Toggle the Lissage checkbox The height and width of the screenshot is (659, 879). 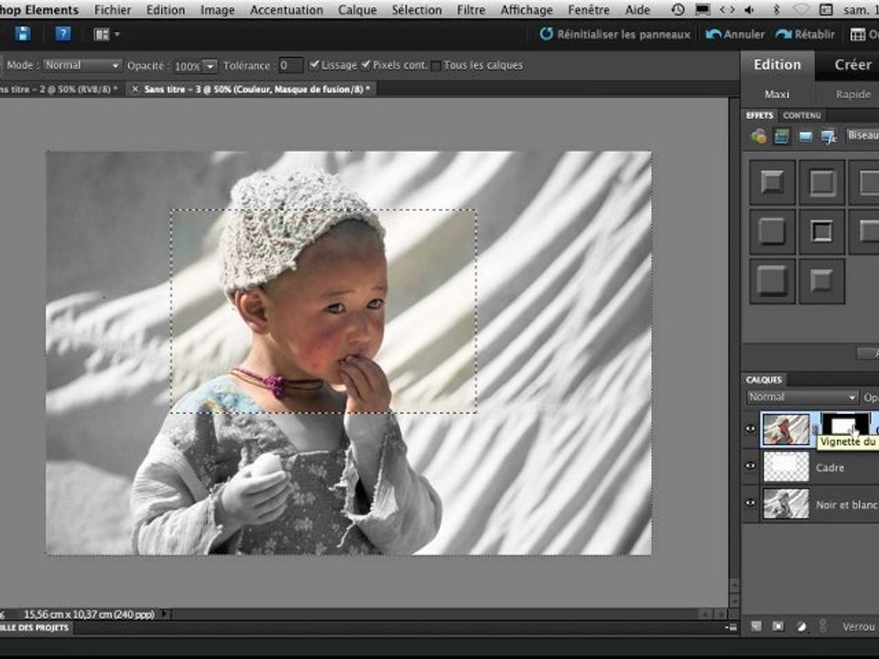[x=314, y=65]
